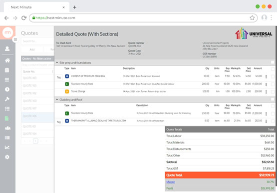
Task: Tick the Site prep and foundations section checkbox
Action: pos(273,62)
